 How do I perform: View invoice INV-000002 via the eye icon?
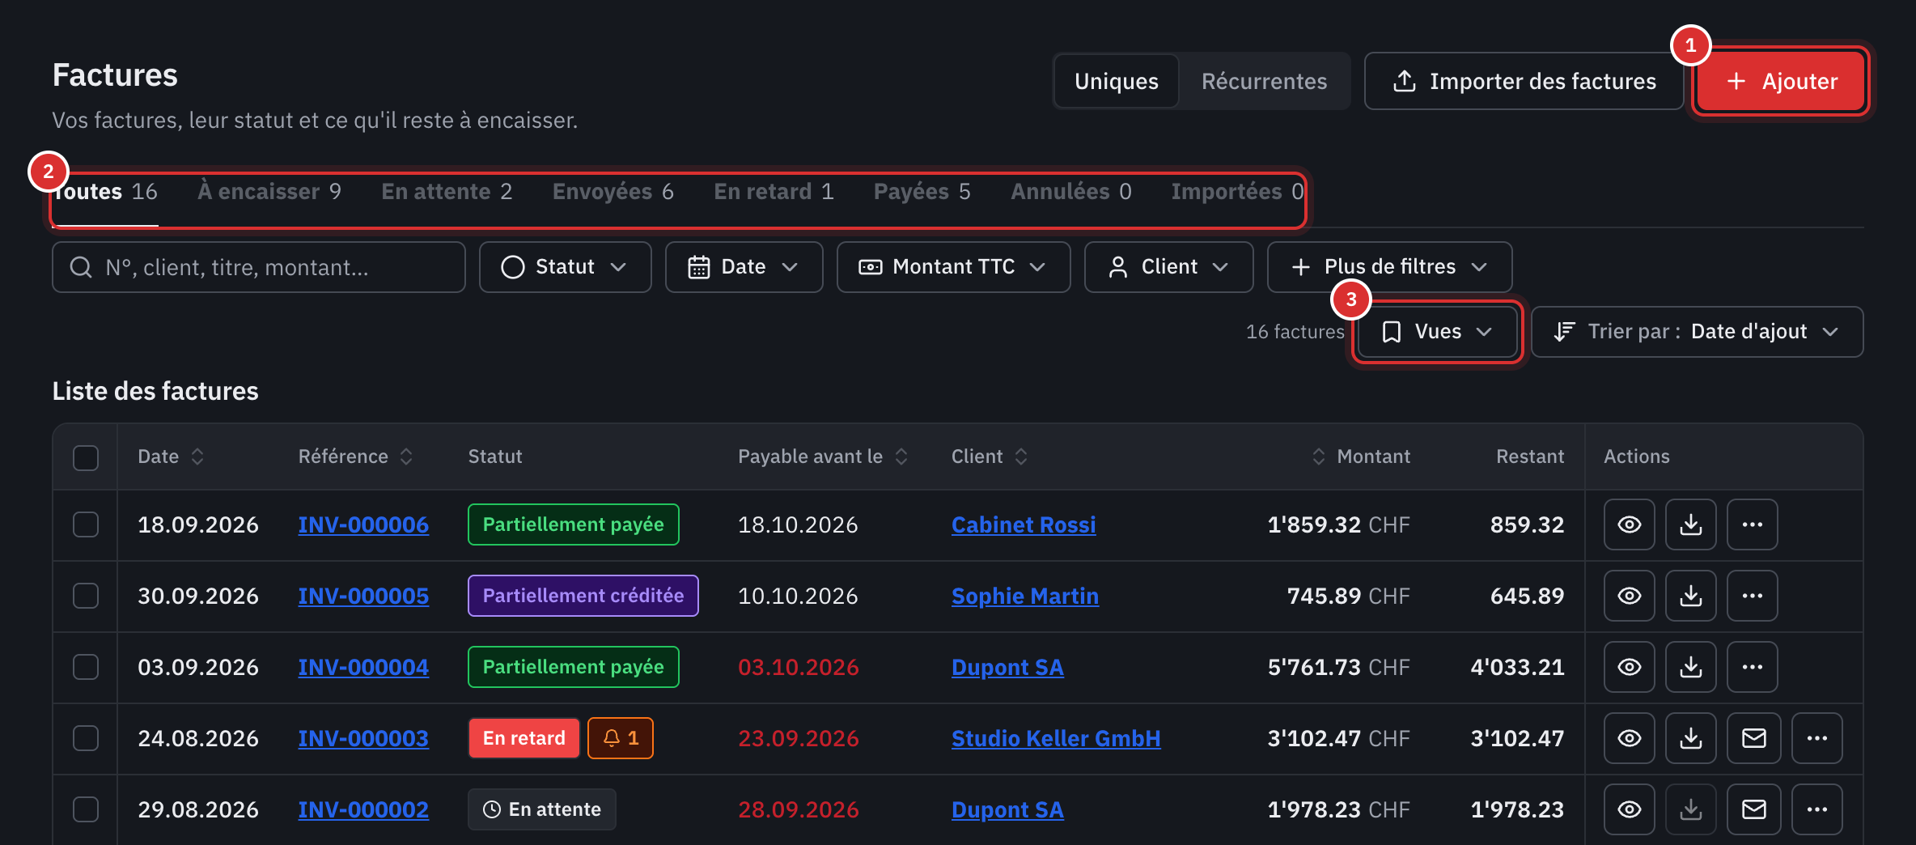[1629, 809]
